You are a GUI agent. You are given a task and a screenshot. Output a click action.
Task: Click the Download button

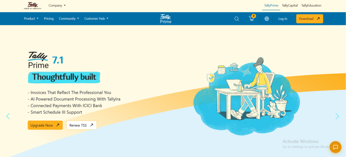pyautogui.click(x=310, y=19)
